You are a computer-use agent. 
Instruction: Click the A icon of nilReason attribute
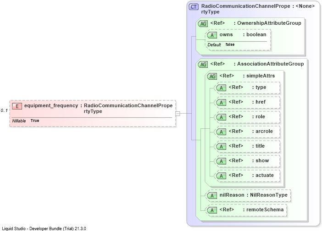pos(212,196)
